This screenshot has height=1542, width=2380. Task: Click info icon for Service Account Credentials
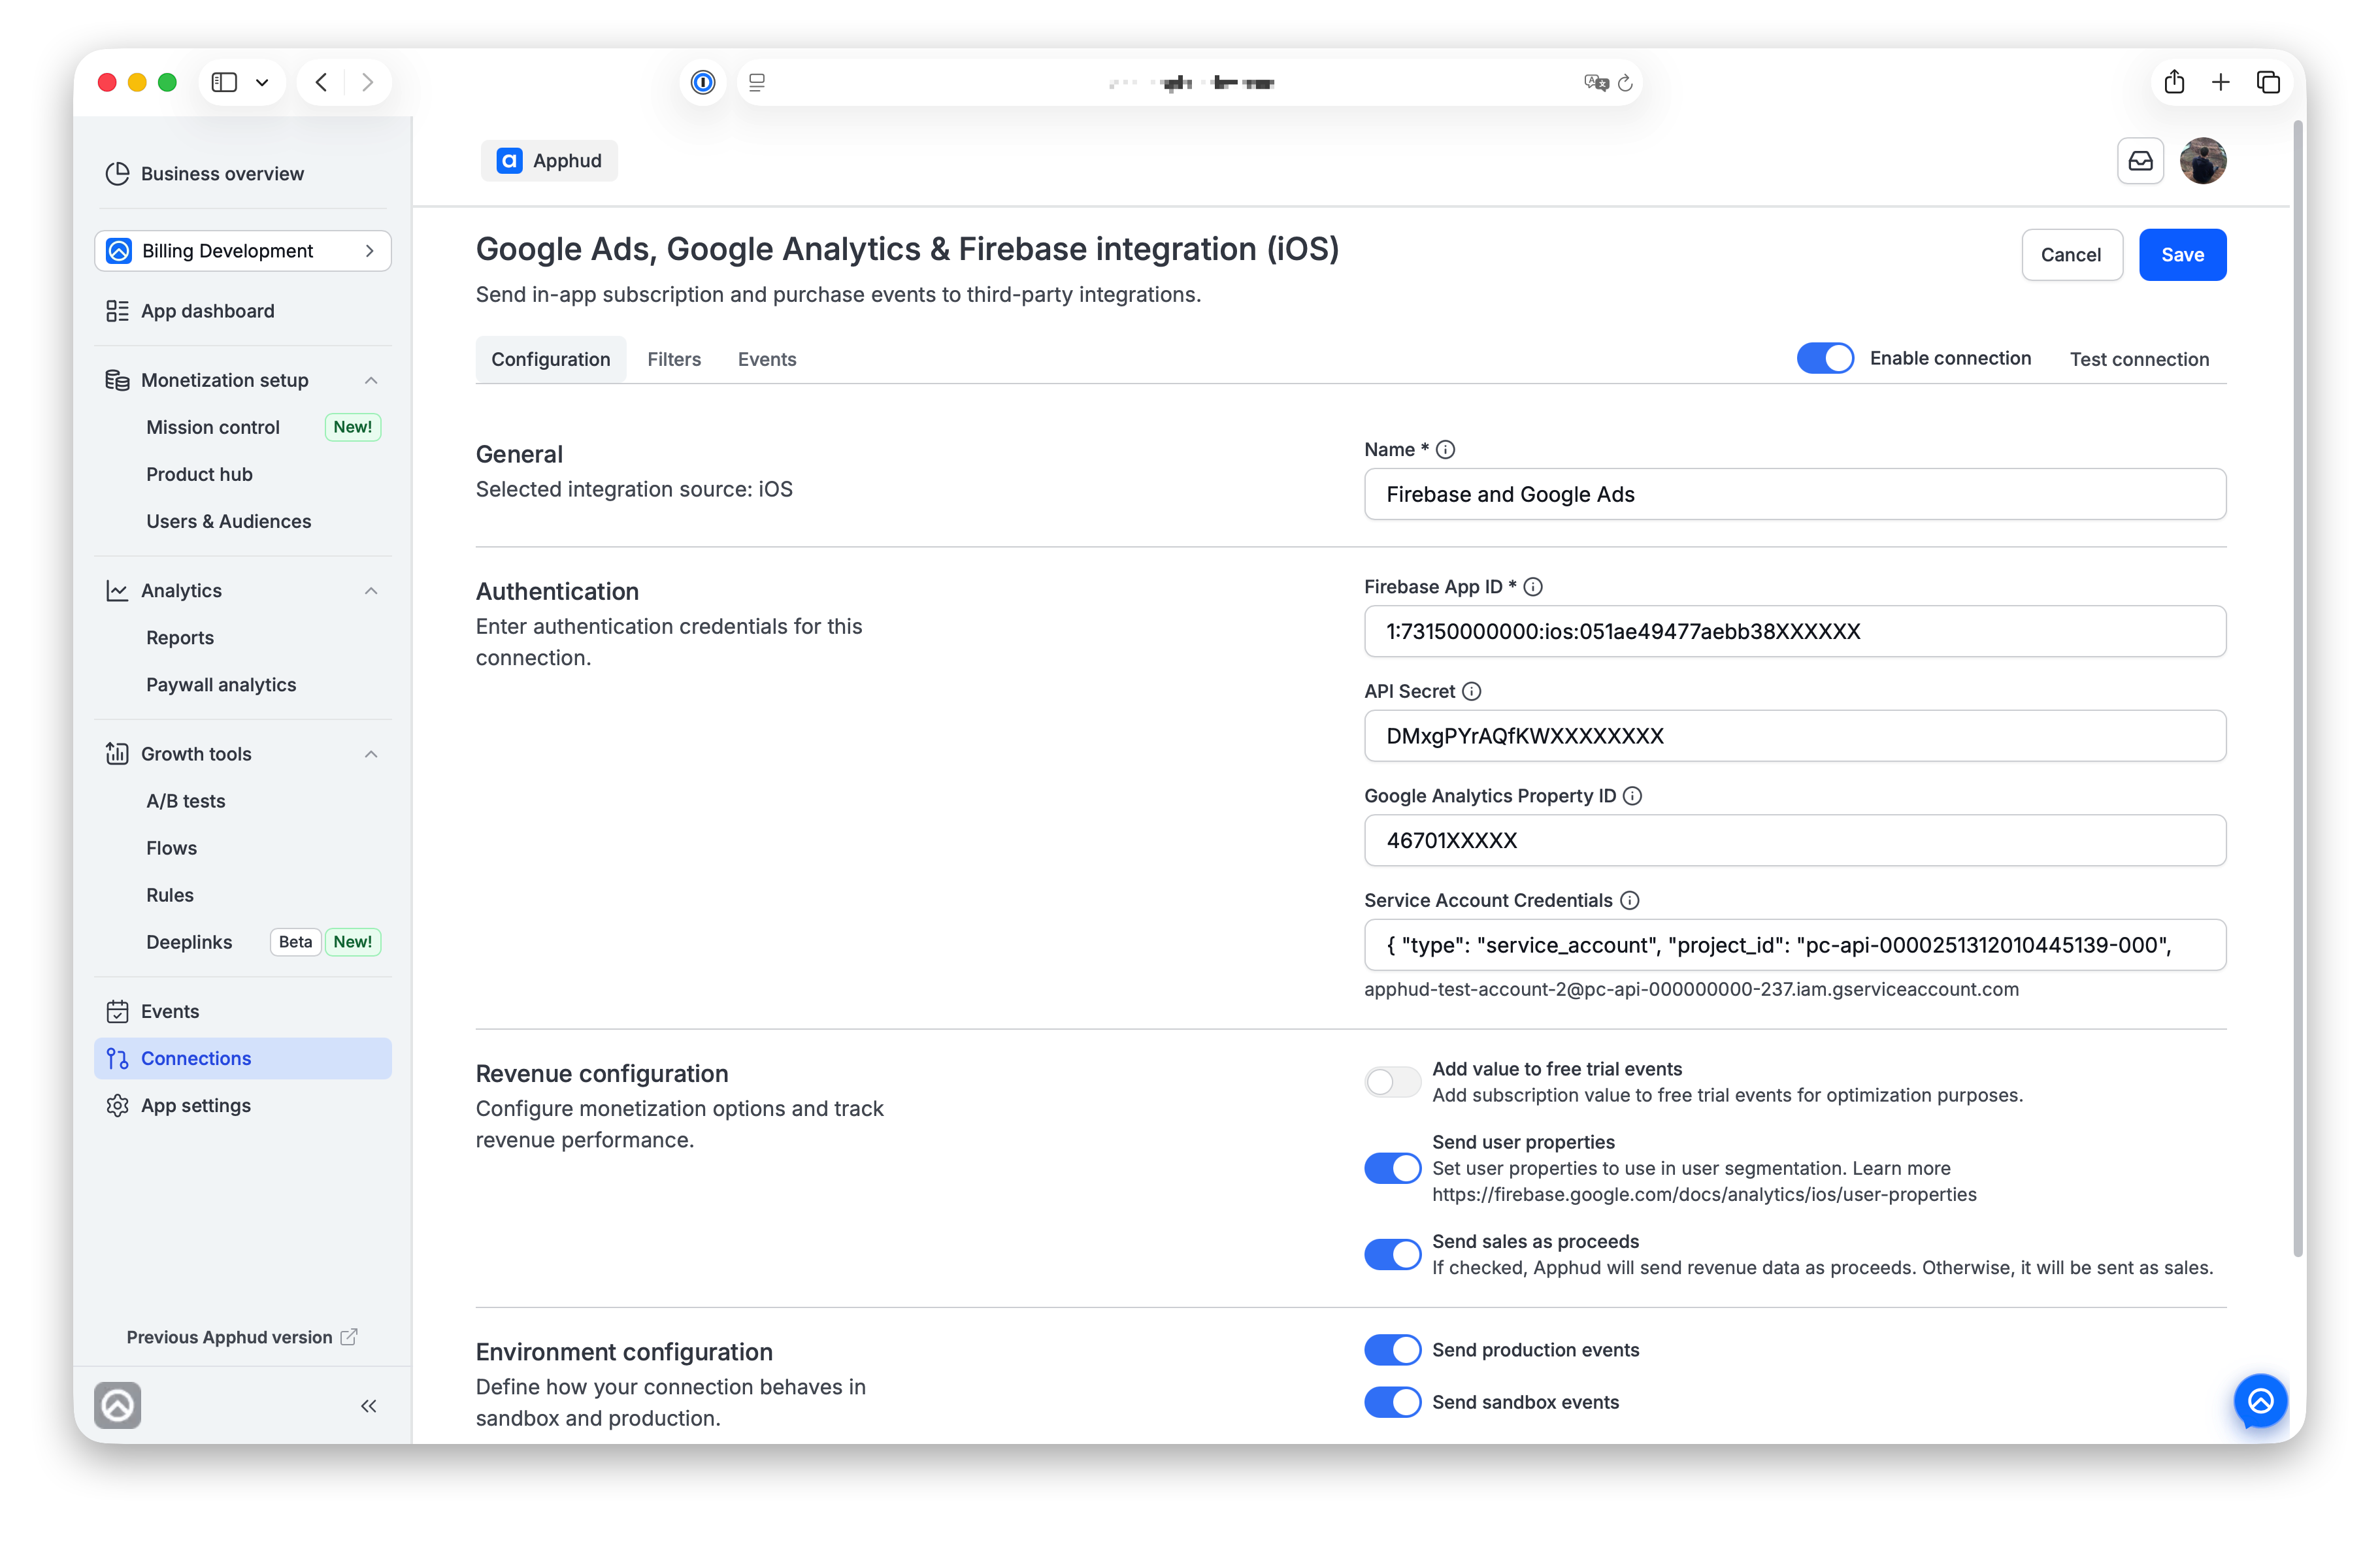click(1630, 900)
